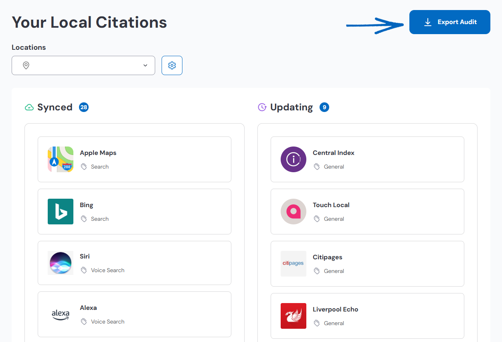Viewport: 502px width, 342px height.
Task: Click the tag icon under Touch Local
Action: coord(317,219)
